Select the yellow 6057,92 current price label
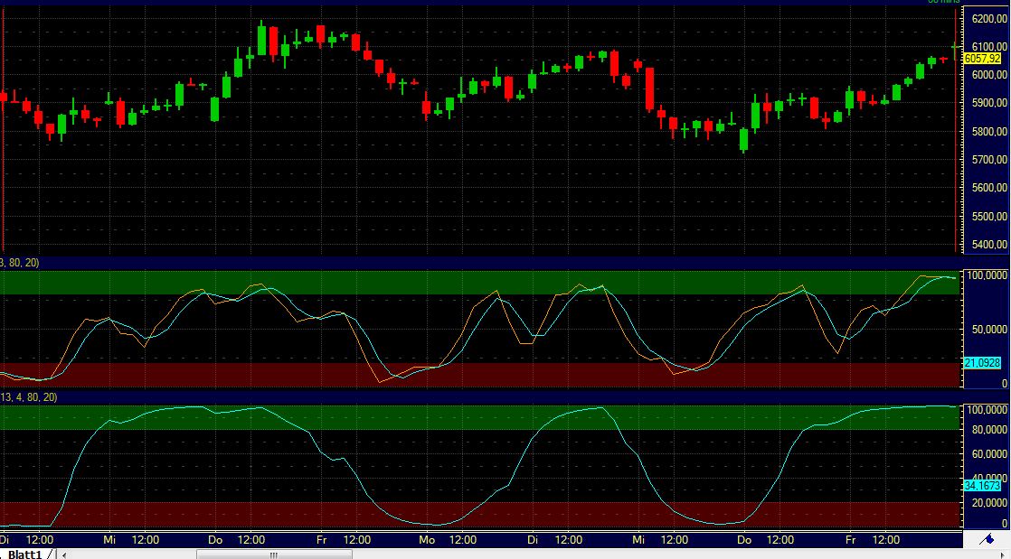 click(x=982, y=59)
